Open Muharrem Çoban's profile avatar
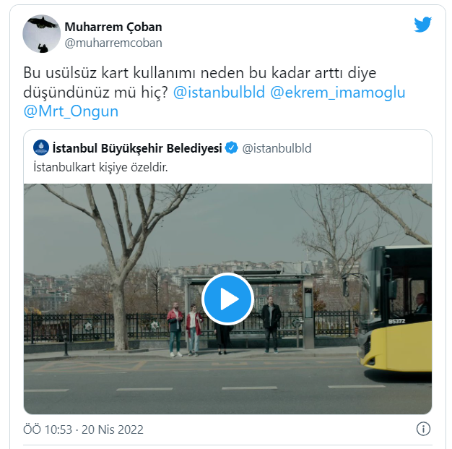Screen dimensions: 452x449 [x=41, y=34]
